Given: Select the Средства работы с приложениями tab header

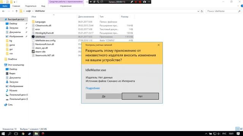Looking at the screenshot, I should click(66, 2).
